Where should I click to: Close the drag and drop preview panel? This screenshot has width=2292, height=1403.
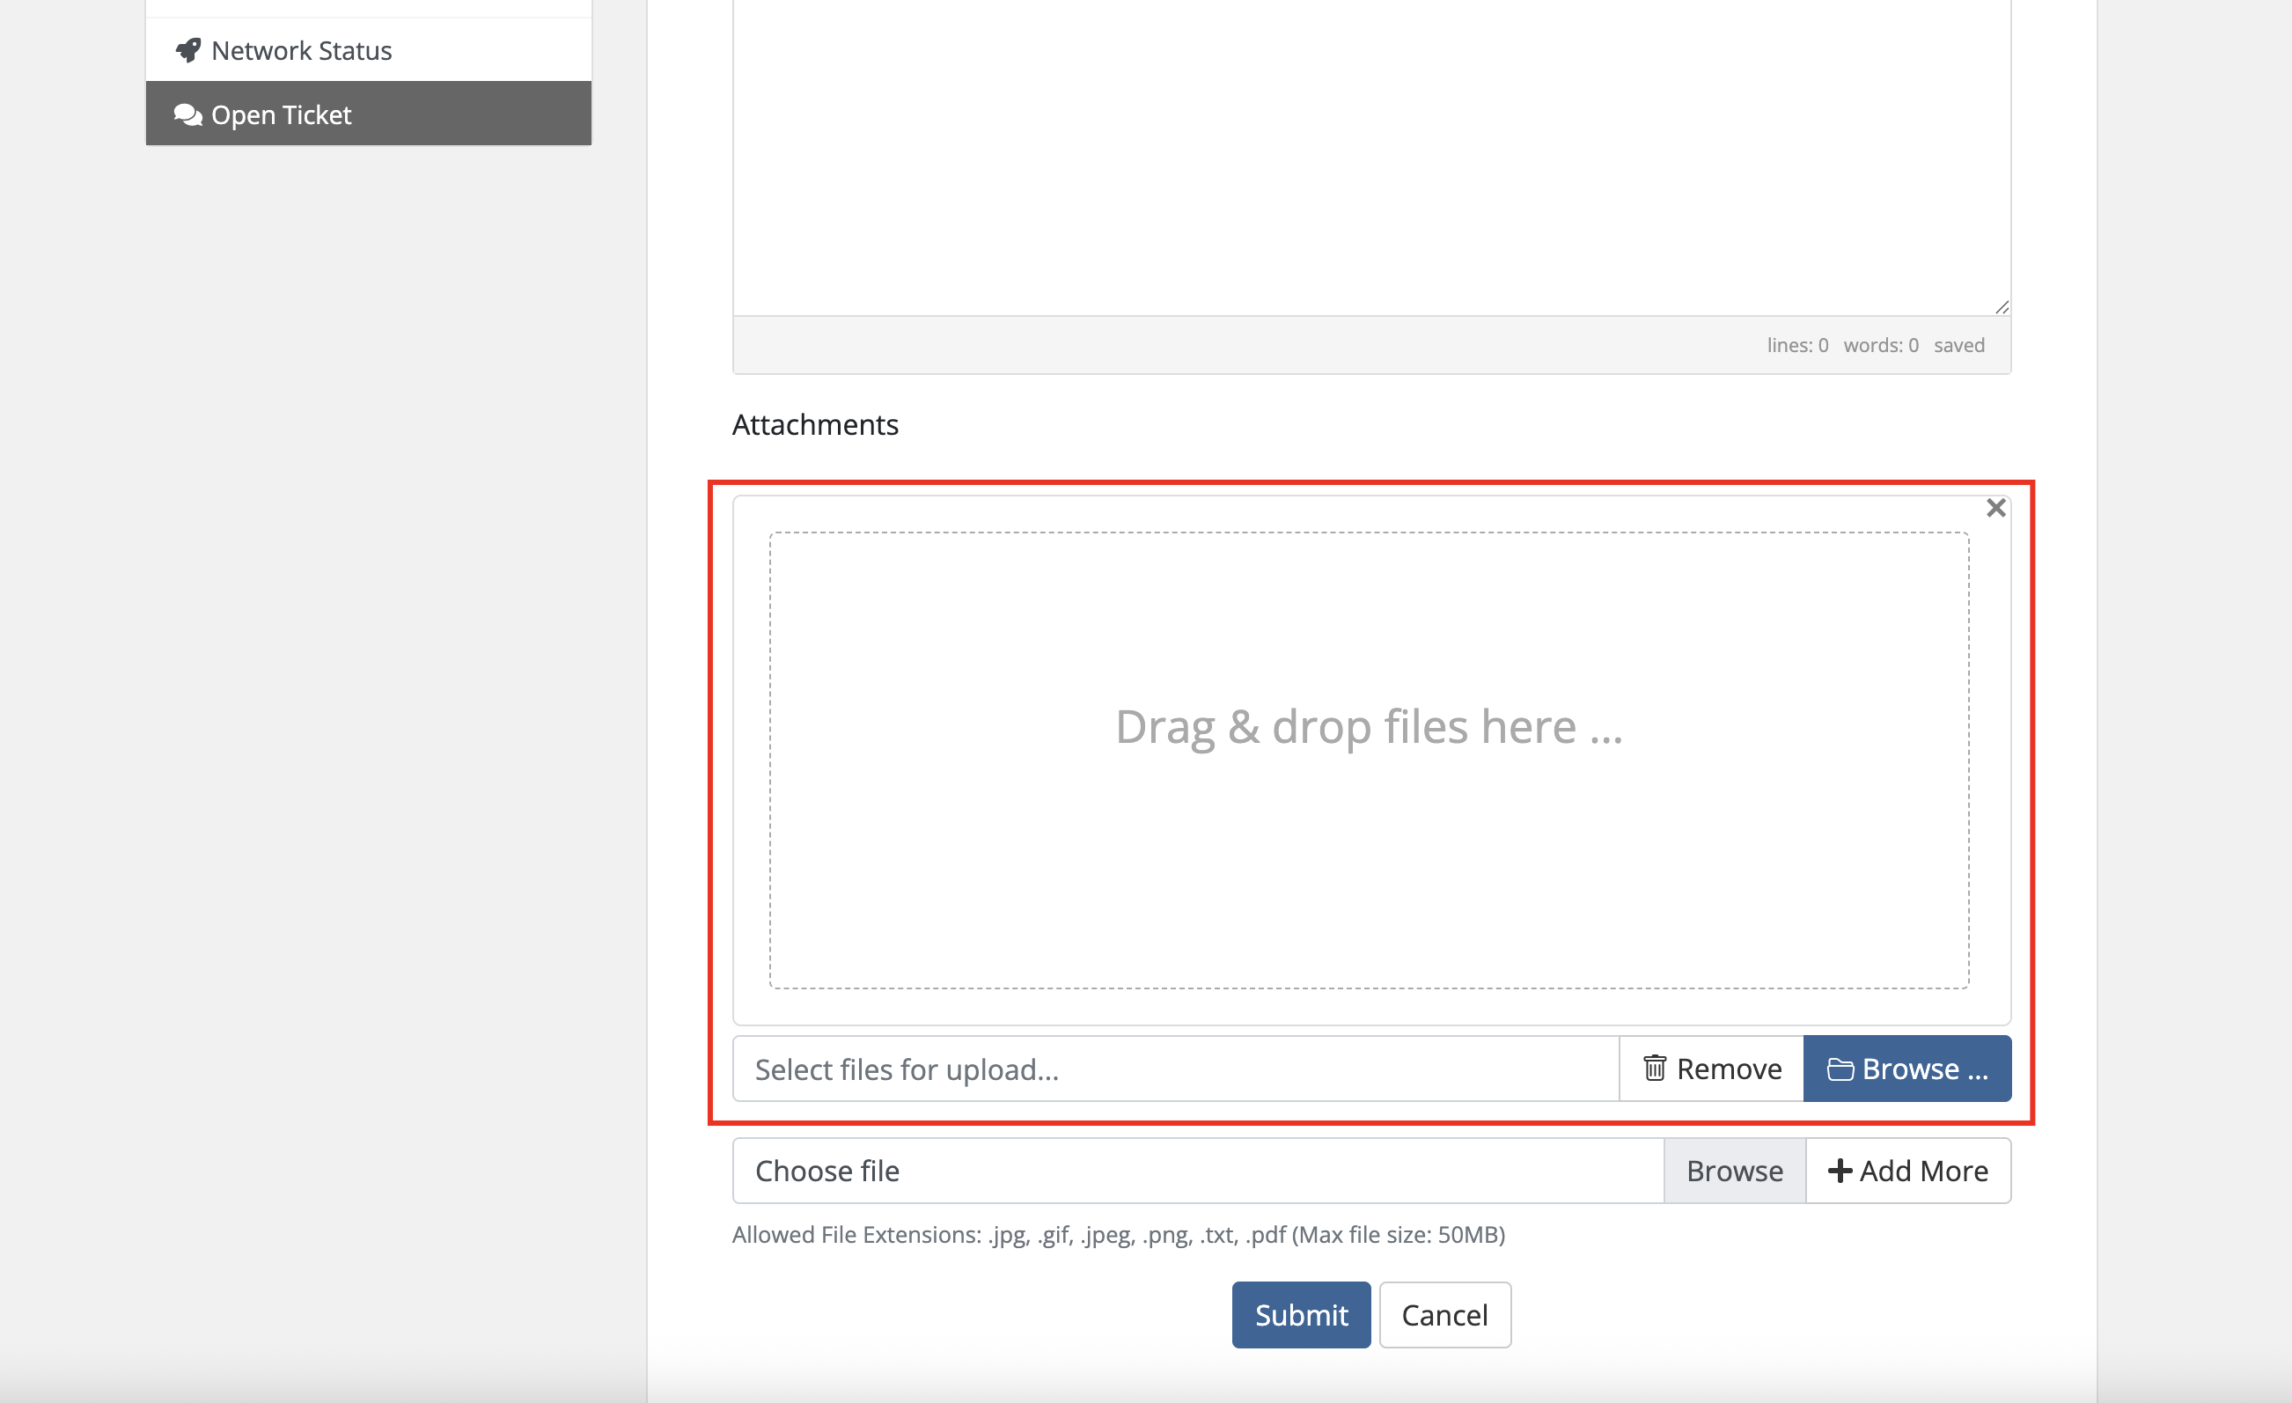1995,508
